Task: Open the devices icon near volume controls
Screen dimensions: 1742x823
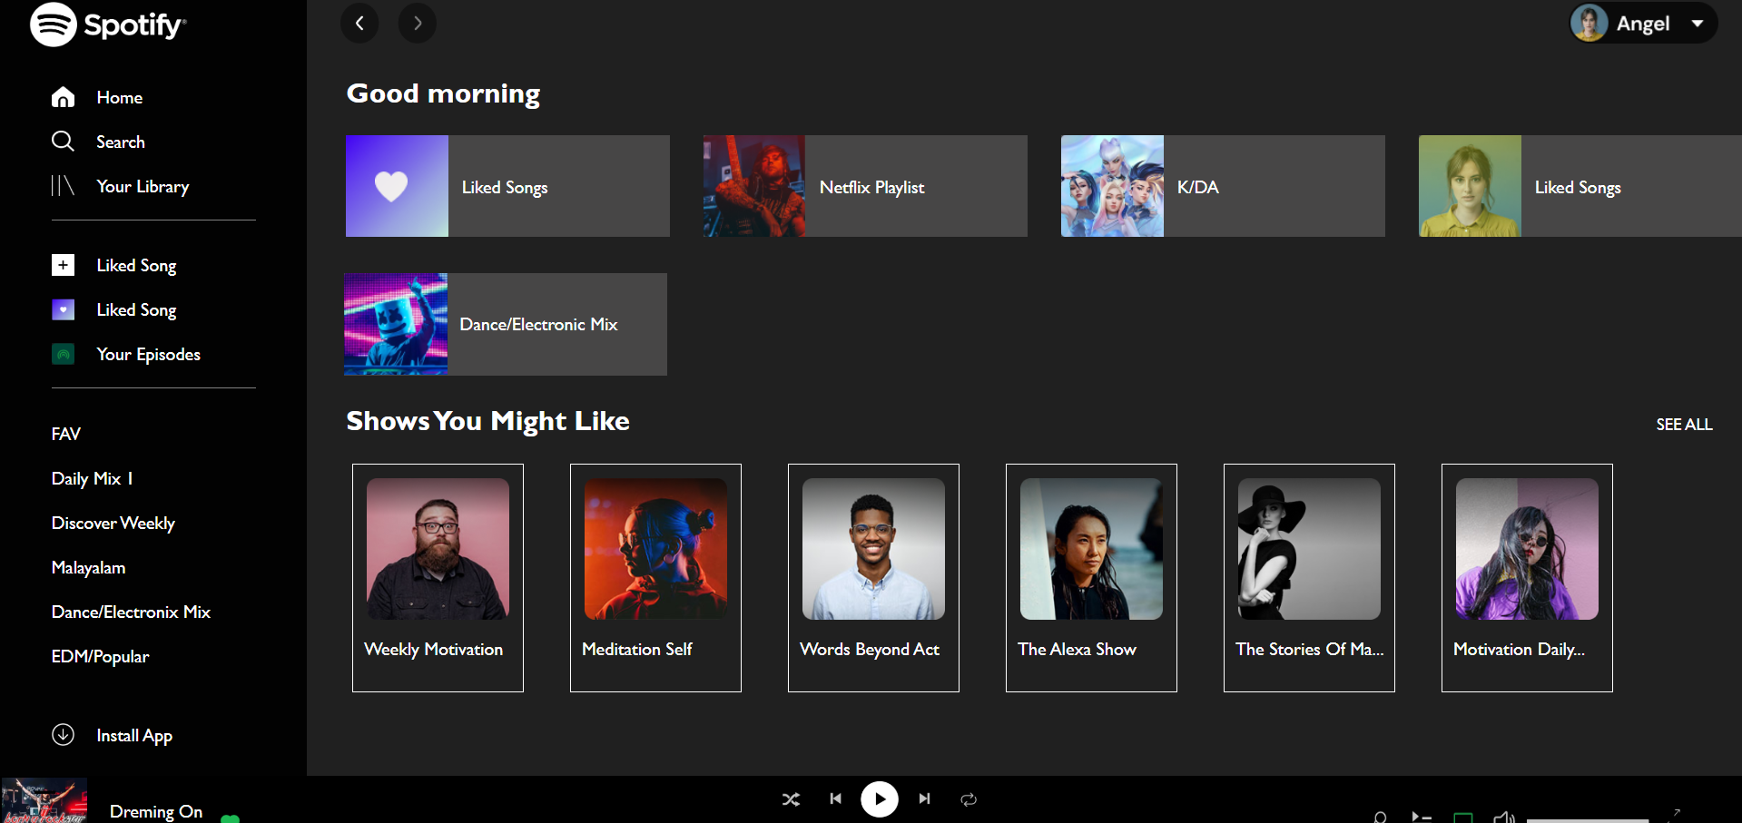Action: 1463,818
